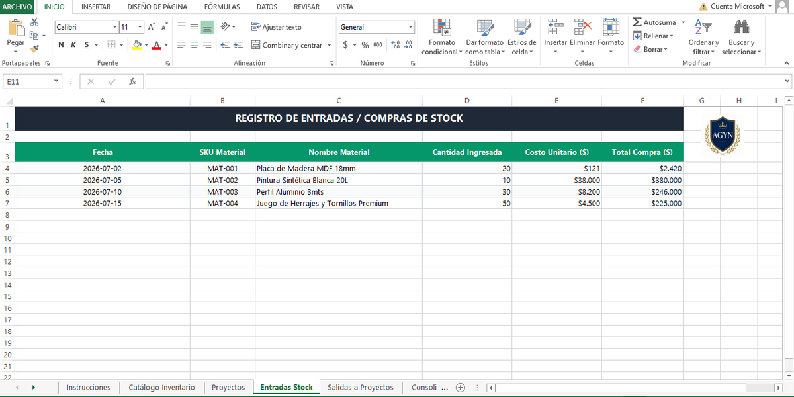Apply accounting dollar number format

(345, 45)
